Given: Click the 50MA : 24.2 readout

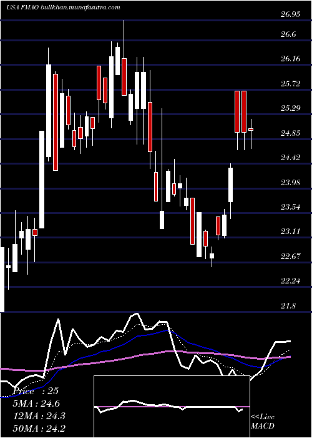Looking at the screenshot, I should (x=39, y=428).
